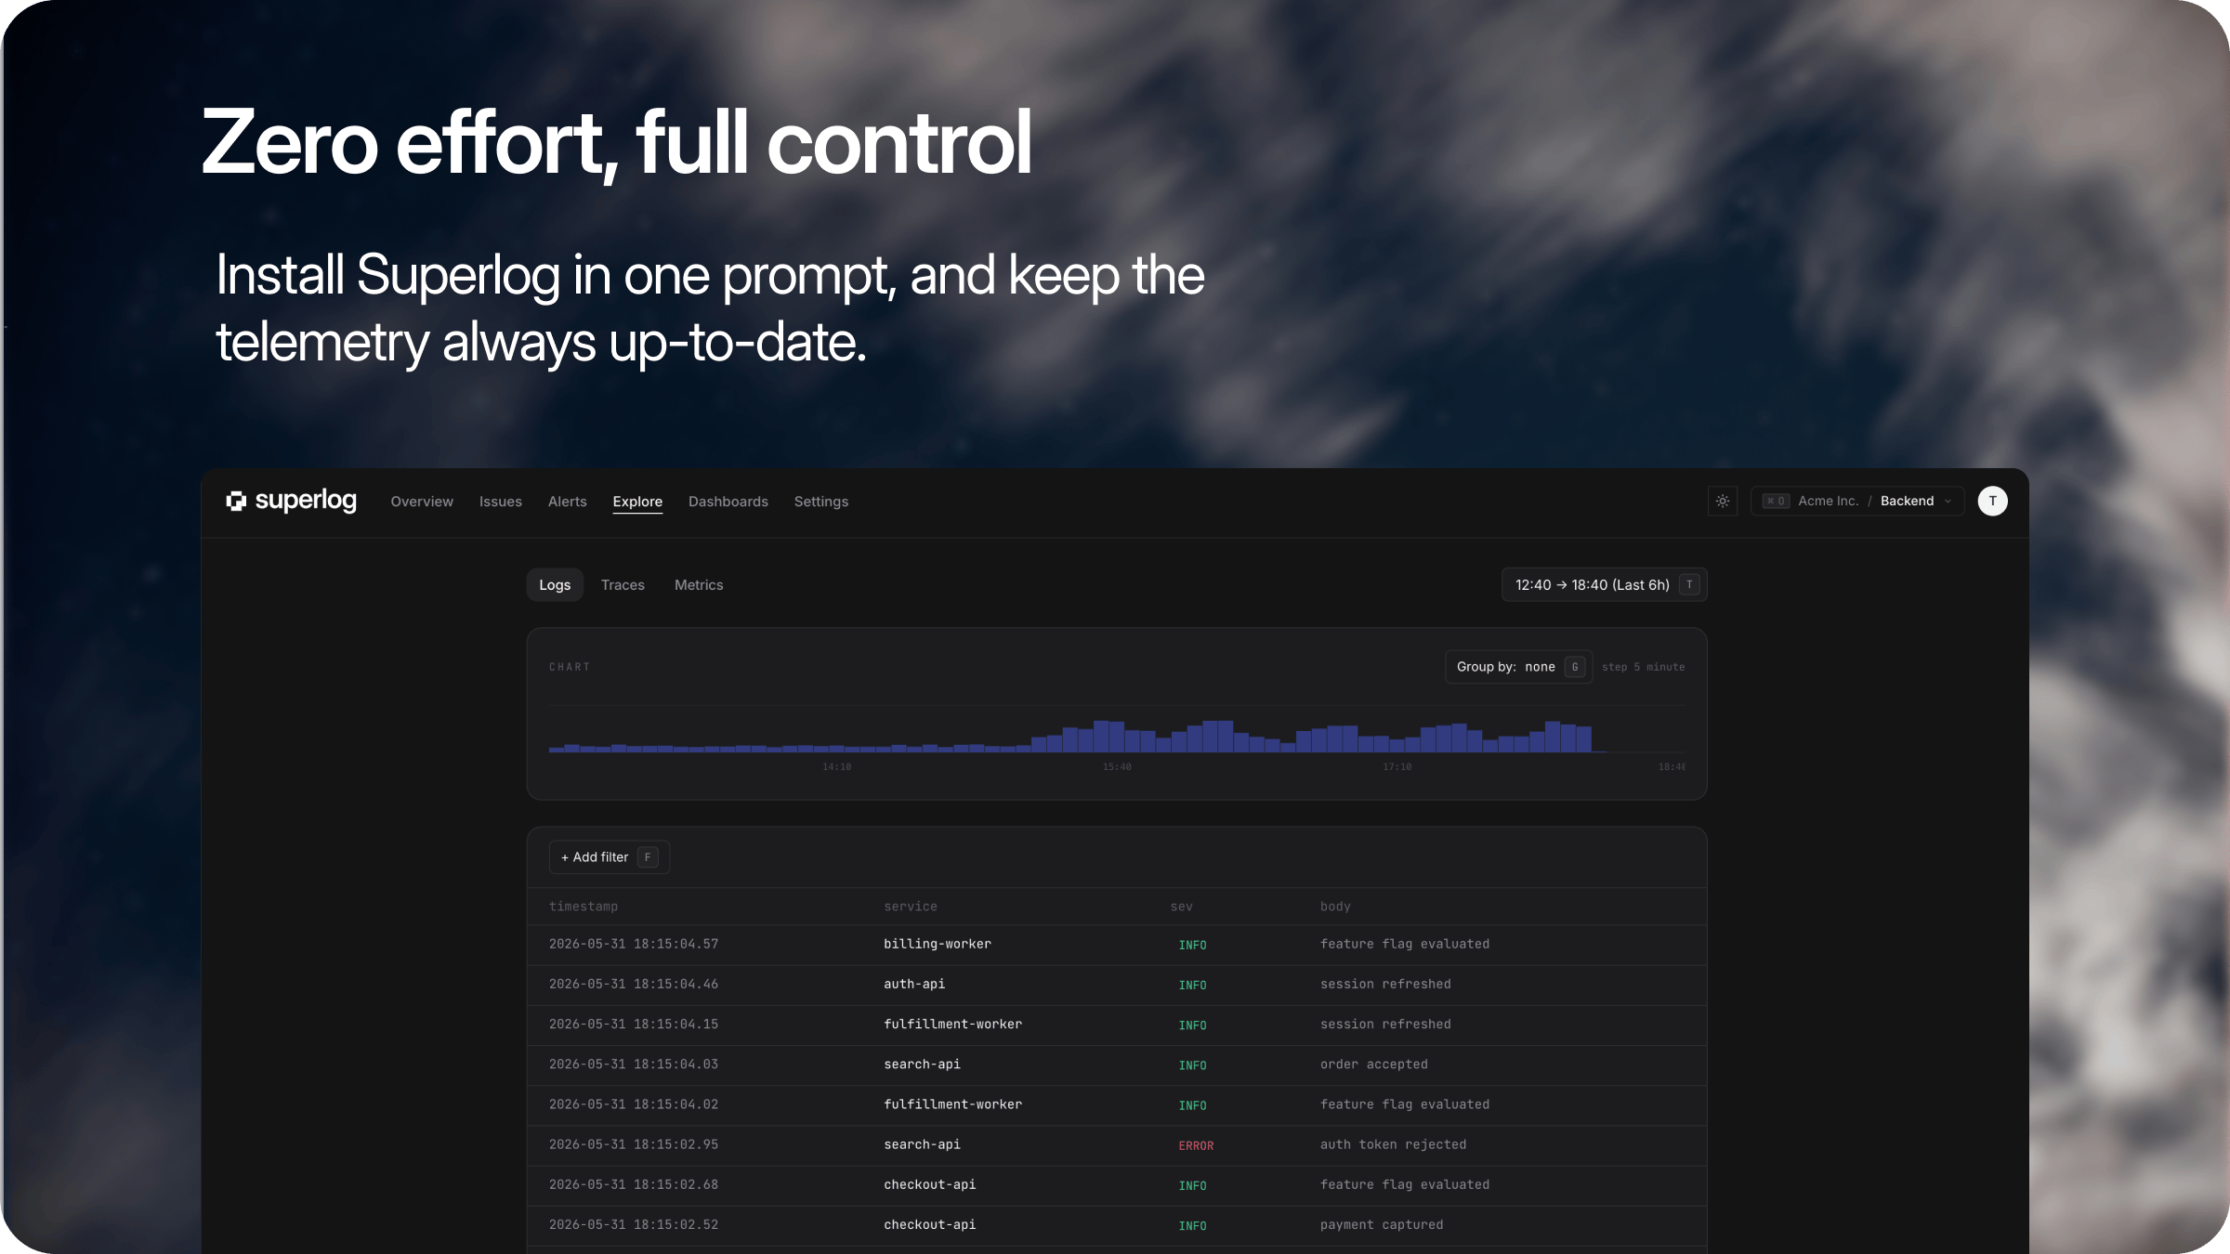Click the "auth token rejected" log body

click(1393, 1144)
